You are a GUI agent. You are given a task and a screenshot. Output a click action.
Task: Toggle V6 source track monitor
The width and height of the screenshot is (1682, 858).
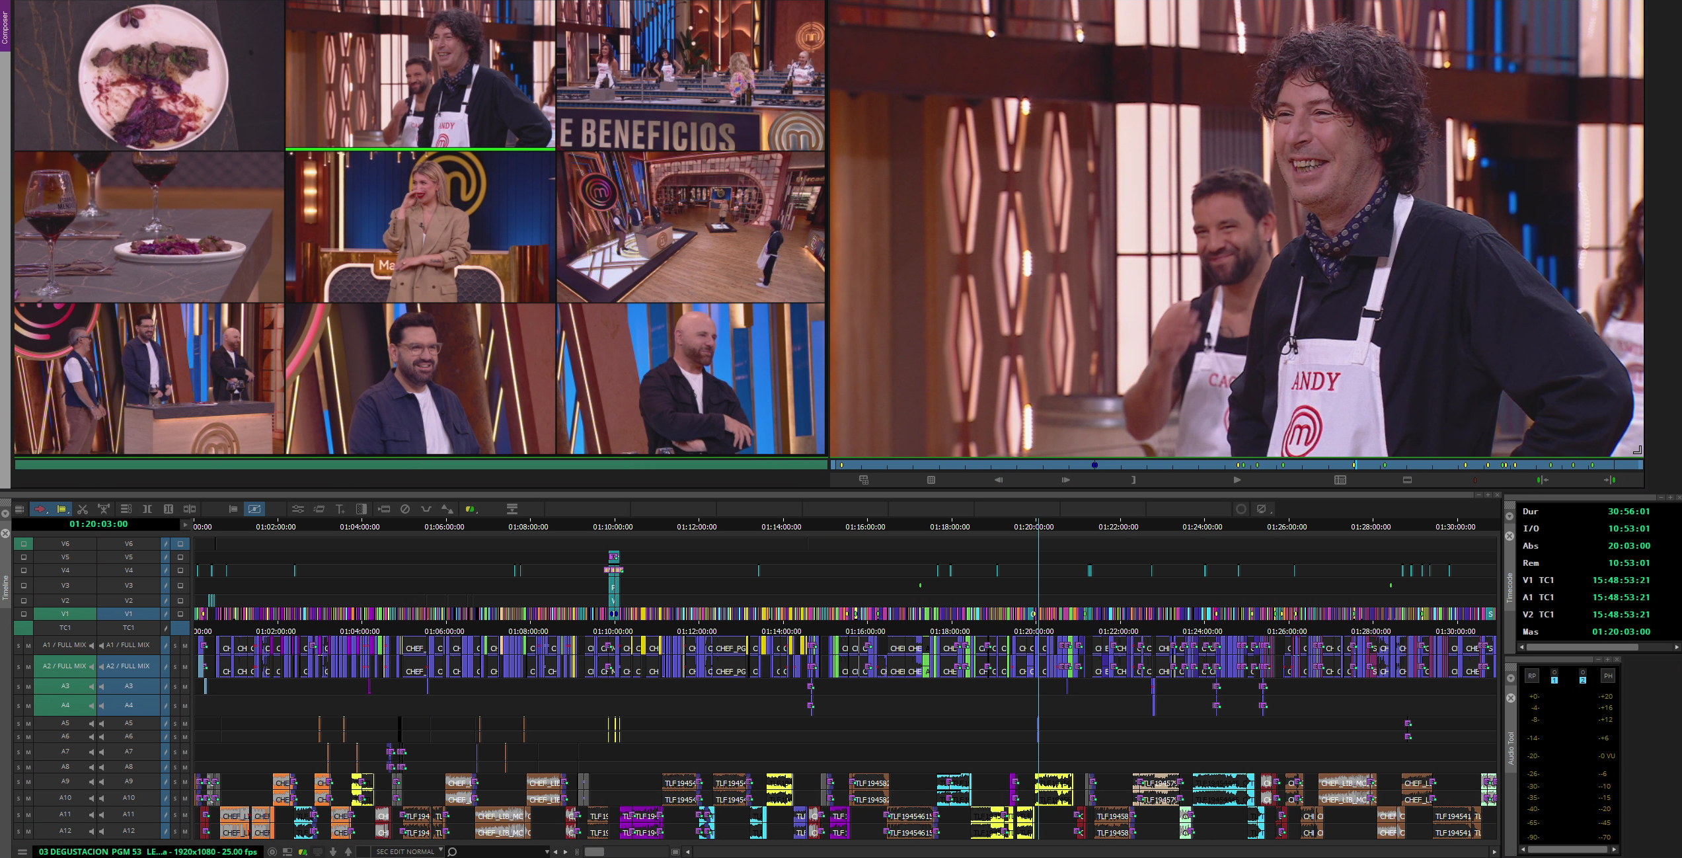[24, 544]
